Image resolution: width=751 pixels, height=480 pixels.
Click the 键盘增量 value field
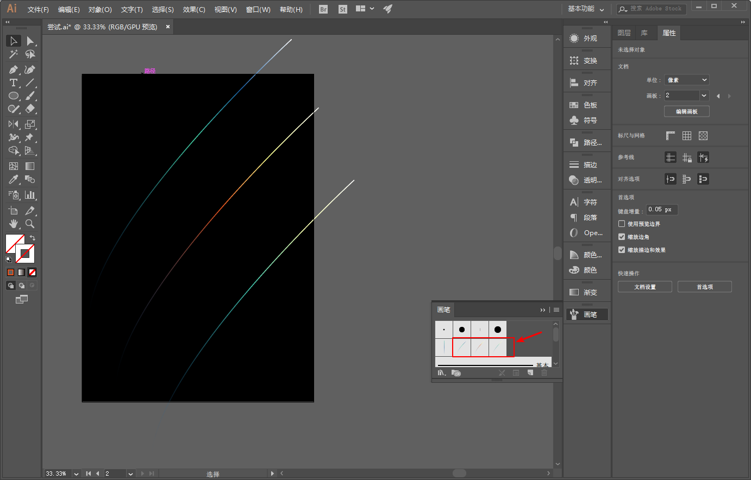[x=661, y=210]
